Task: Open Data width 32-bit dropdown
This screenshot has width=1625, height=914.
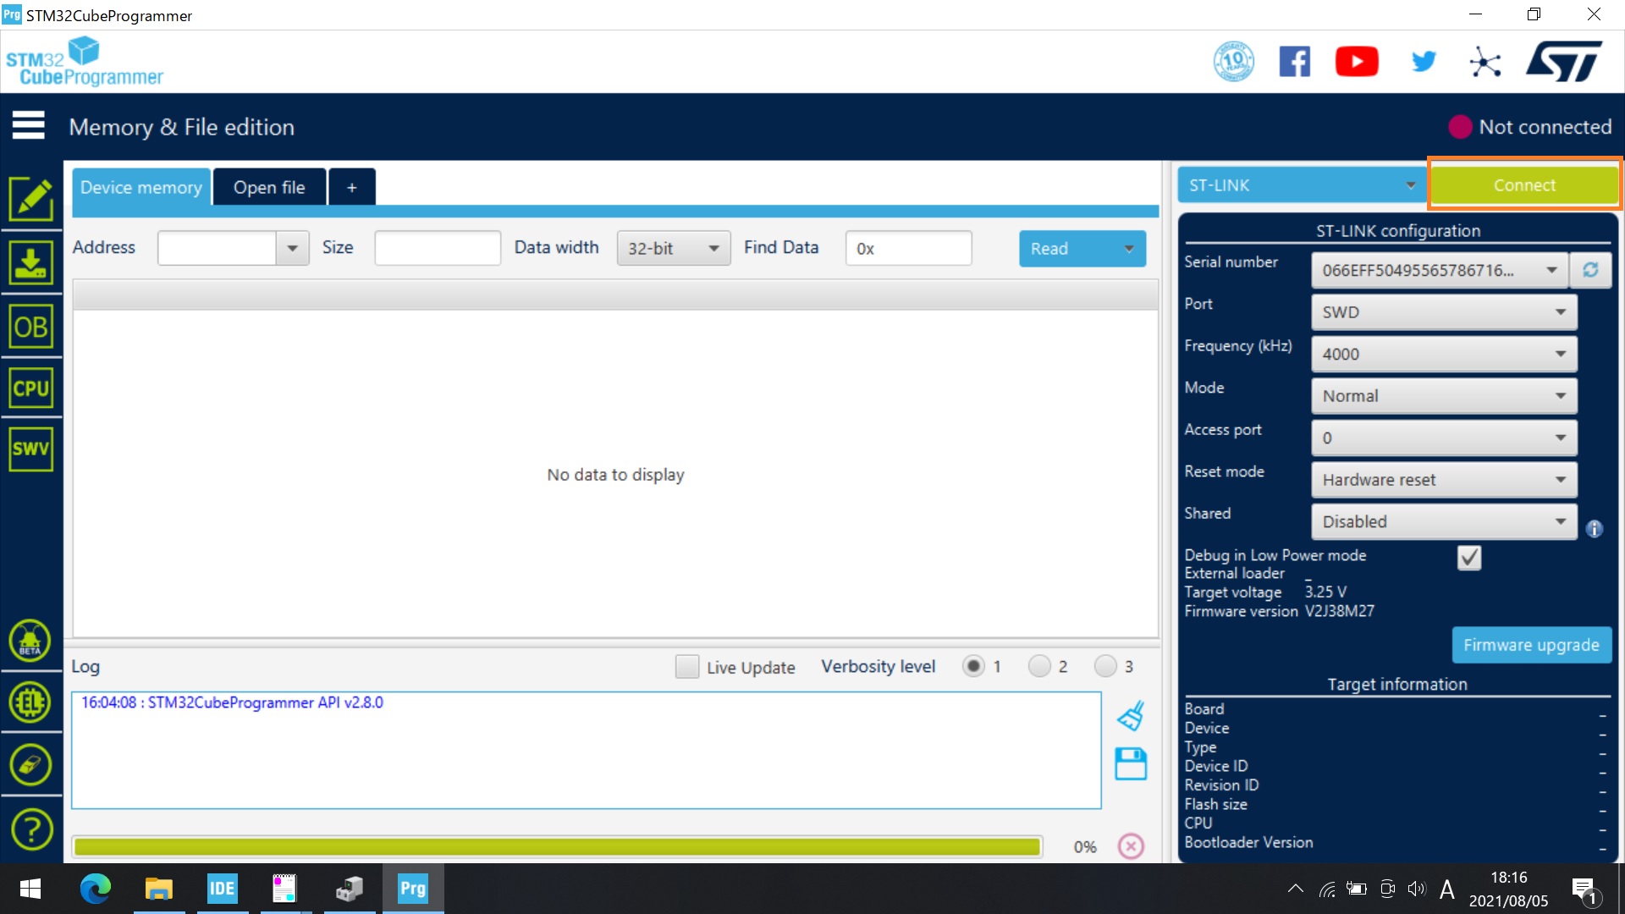Action: point(674,249)
